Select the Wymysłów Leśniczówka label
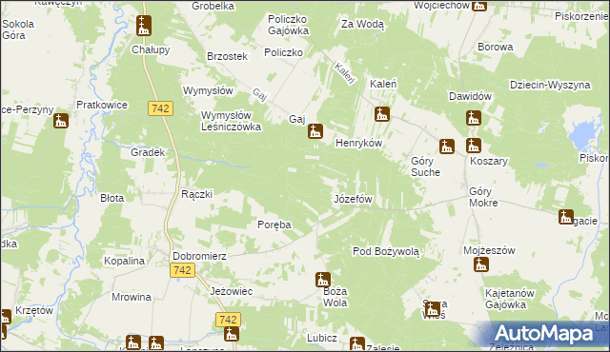 click(x=231, y=122)
